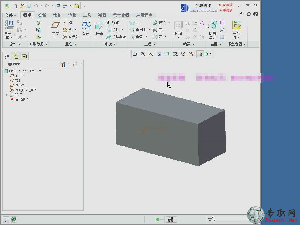Switch to the folder browser navigator tab
300x225 pixels.
click(15, 56)
